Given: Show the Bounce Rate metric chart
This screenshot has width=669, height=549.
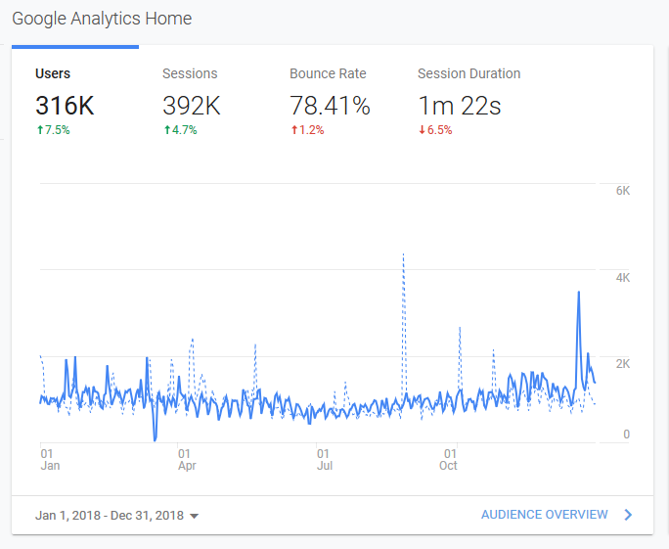Looking at the screenshot, I should [328, 73].
